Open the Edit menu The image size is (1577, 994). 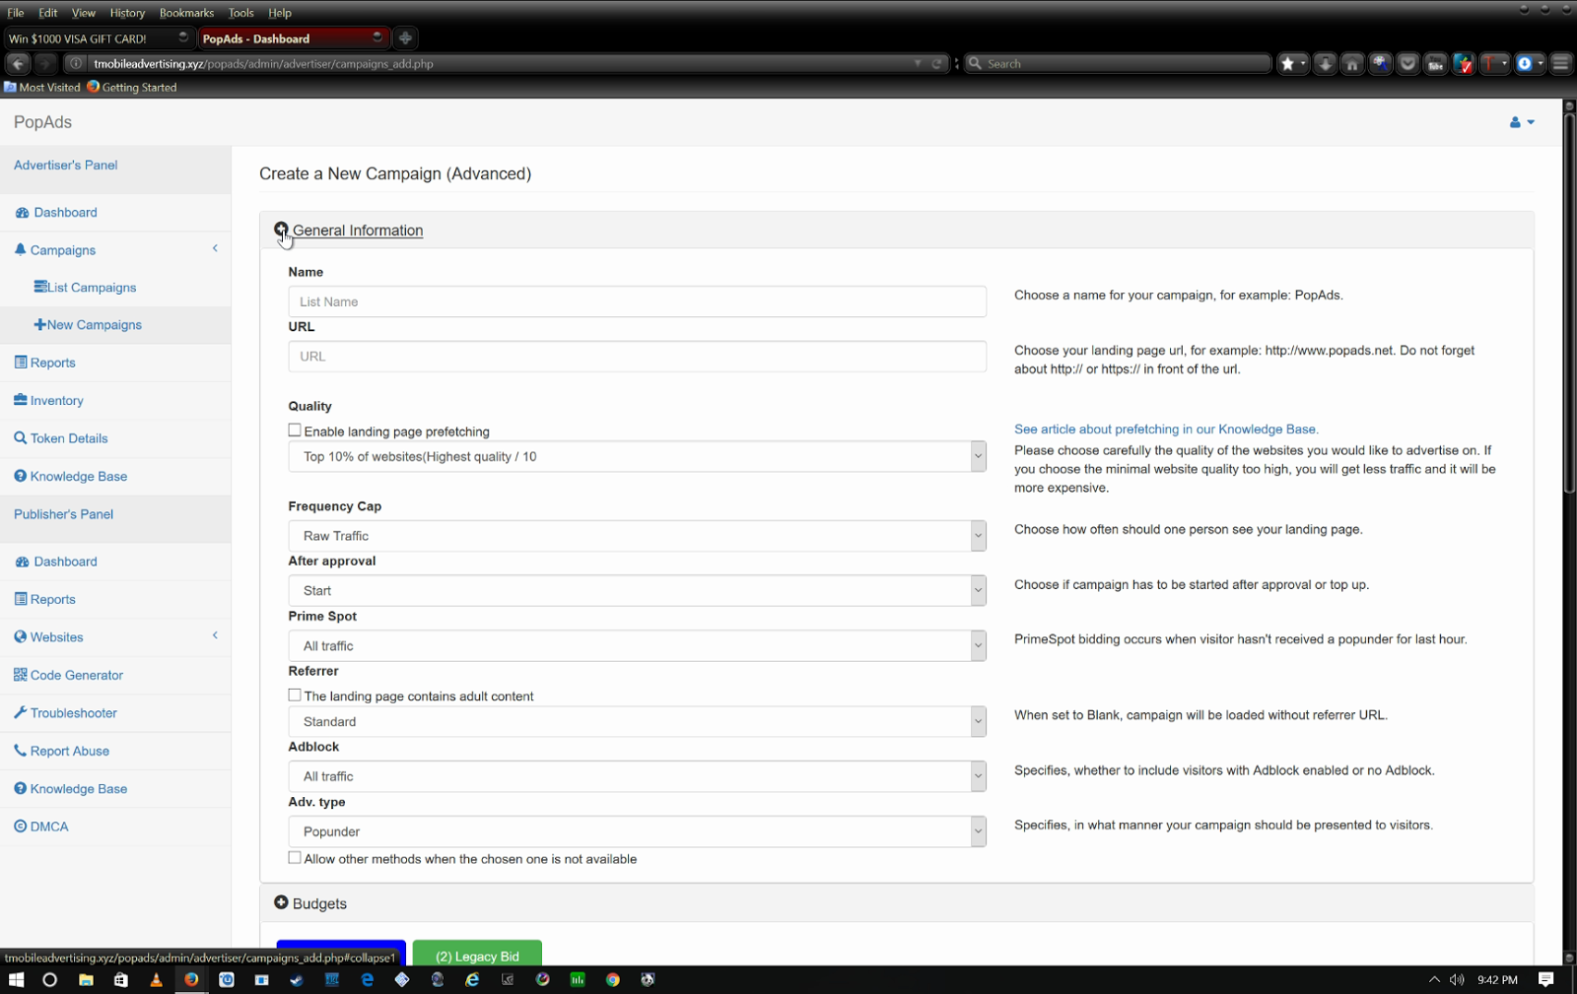(48, 13)
